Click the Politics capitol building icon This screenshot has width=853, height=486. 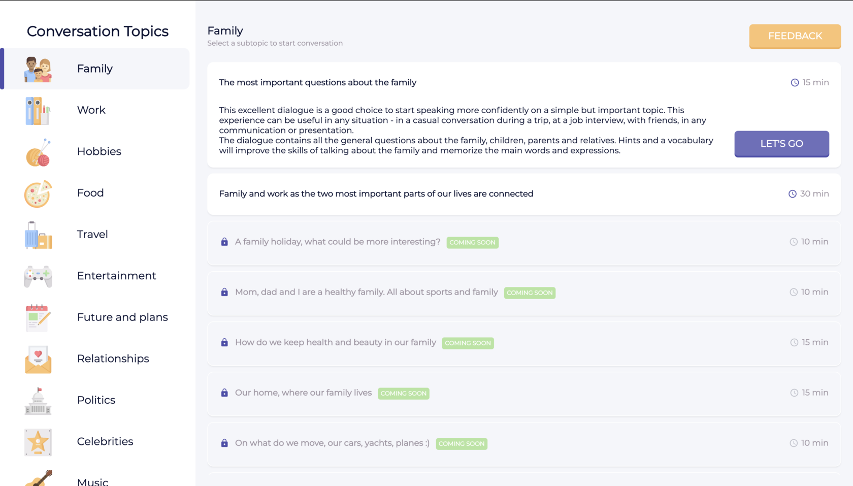(38, 401)
